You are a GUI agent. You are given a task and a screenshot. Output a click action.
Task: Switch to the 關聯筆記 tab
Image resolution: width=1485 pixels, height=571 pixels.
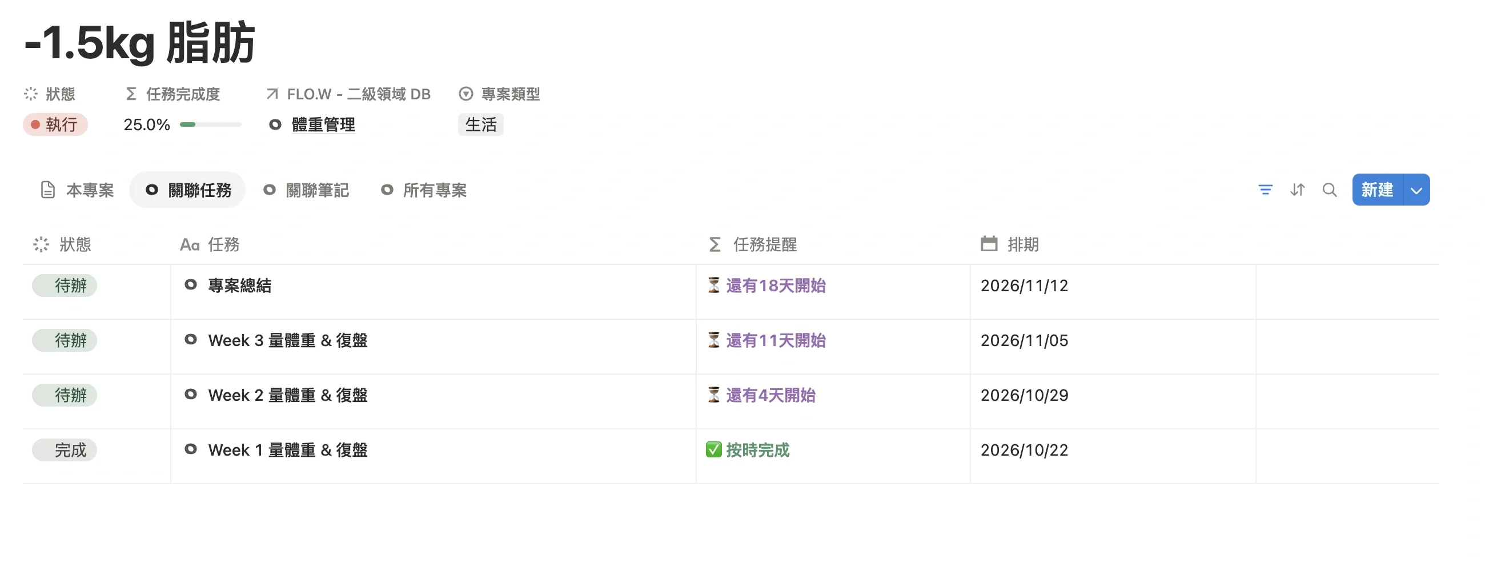point(306,190)
